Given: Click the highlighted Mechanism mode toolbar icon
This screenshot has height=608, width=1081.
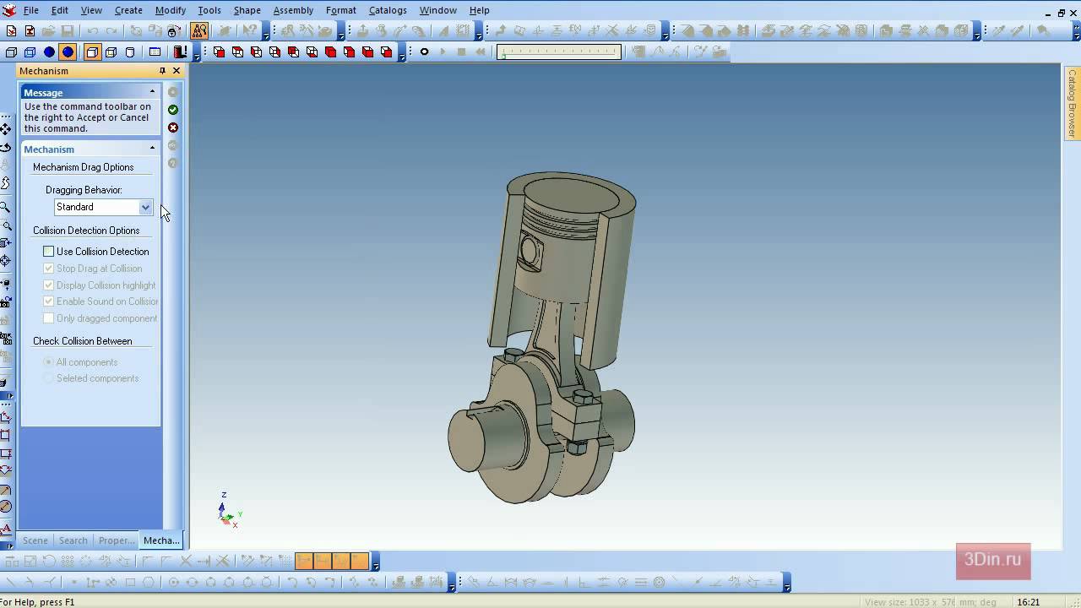Looking at the screenshot, I should click(199, 31).
